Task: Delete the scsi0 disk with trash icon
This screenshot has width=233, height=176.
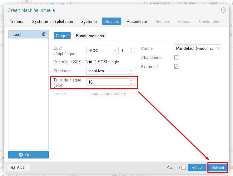Action: 44,34
